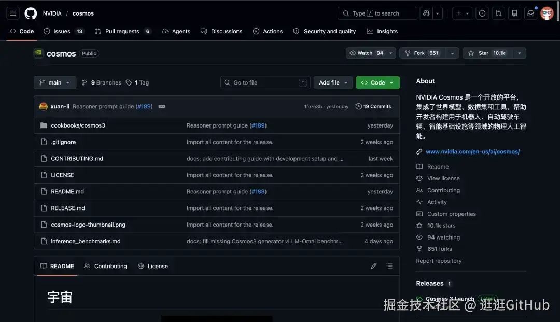Click the fork icon beside 651 forks

coord(419,249)
